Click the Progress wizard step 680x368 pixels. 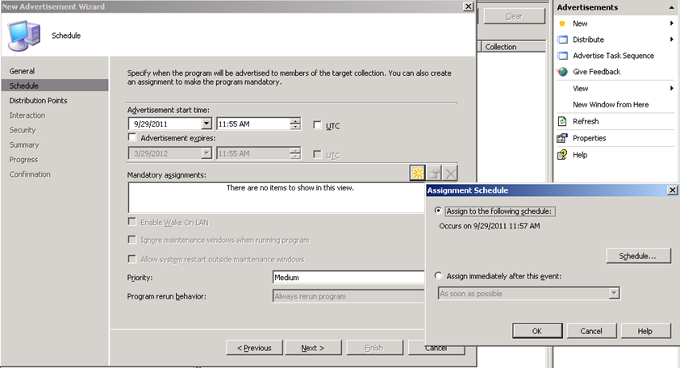click(x=23, y=159)
